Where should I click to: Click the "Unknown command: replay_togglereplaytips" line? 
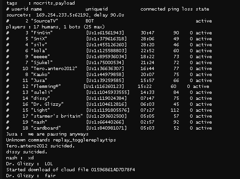pyautogui.click(x=61, y=140)
